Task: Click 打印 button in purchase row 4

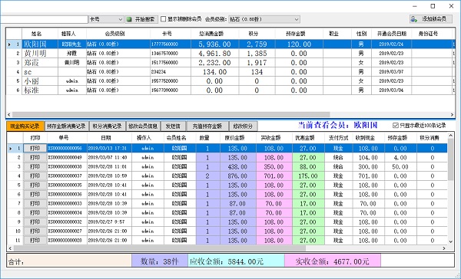Action: pyautogui.click(x=35, y=176)
